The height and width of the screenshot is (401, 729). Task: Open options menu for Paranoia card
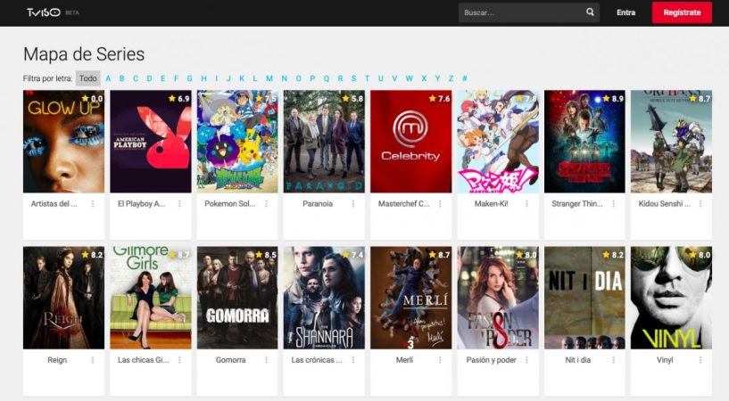(x=353, y=204)
